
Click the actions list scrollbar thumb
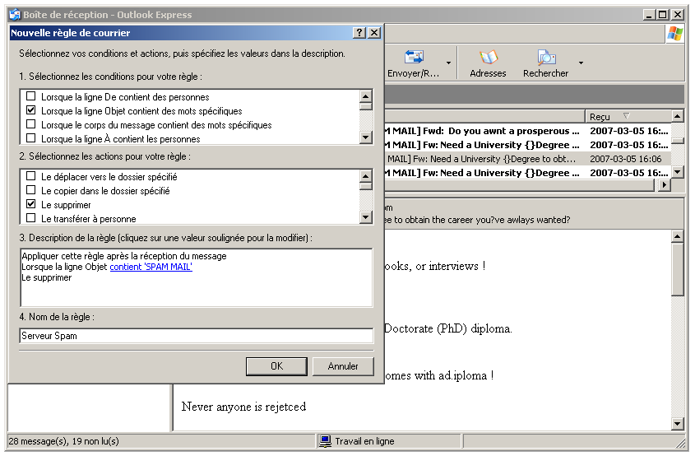click(x=366, y=186)
